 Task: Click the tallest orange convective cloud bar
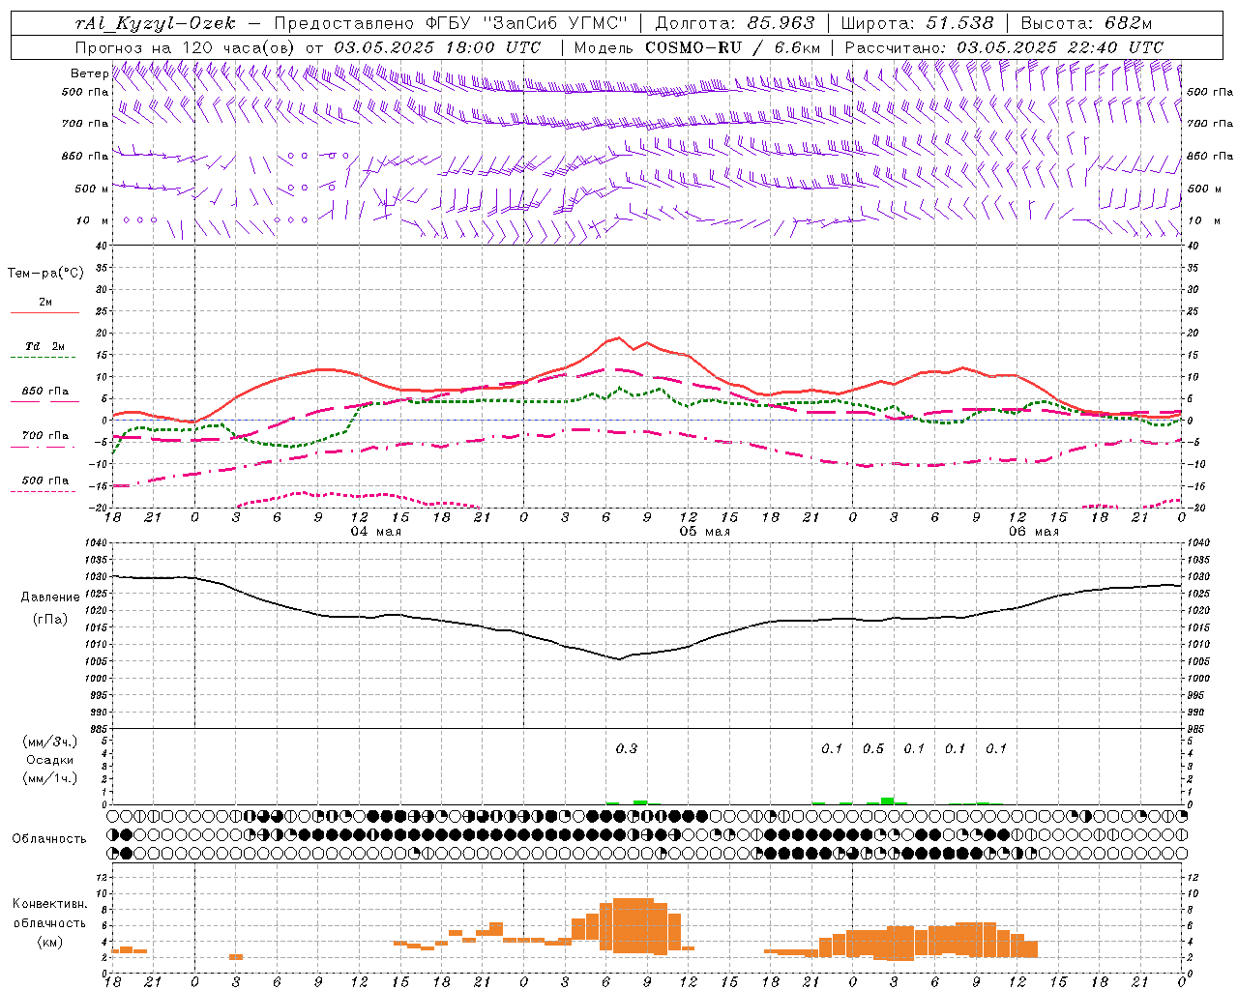click(634, 925)
